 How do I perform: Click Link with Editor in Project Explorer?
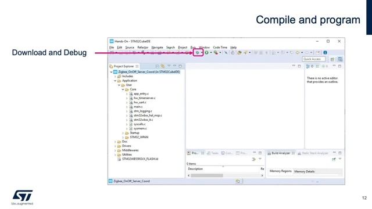[x=163, y=66]
